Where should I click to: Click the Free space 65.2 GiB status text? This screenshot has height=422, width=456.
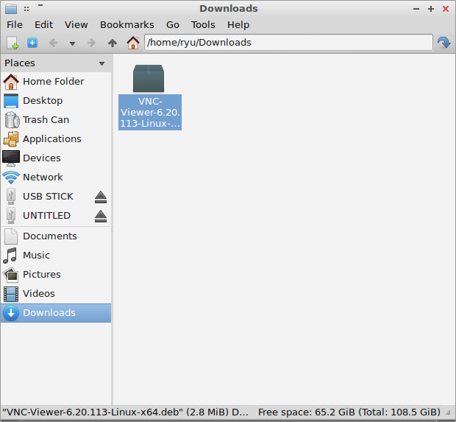point(349,412)
